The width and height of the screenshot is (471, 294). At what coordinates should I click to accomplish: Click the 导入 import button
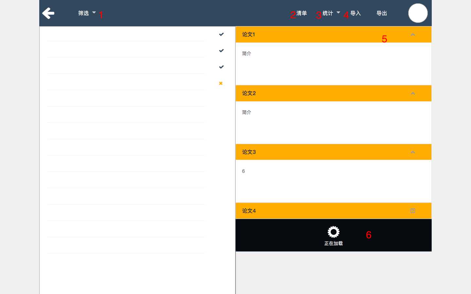pos(356,13)
